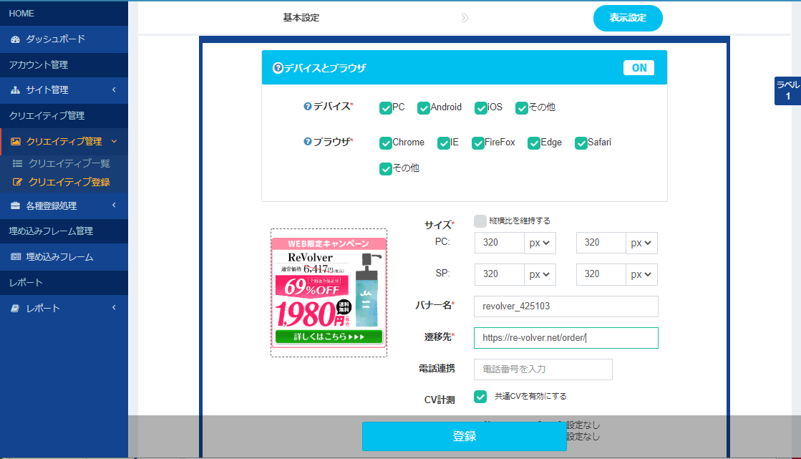Image resolution: width=801 pixels, height=459 pixels.
Task: Click デバイスとブラウザ help question icon
Action: point(278,68)
